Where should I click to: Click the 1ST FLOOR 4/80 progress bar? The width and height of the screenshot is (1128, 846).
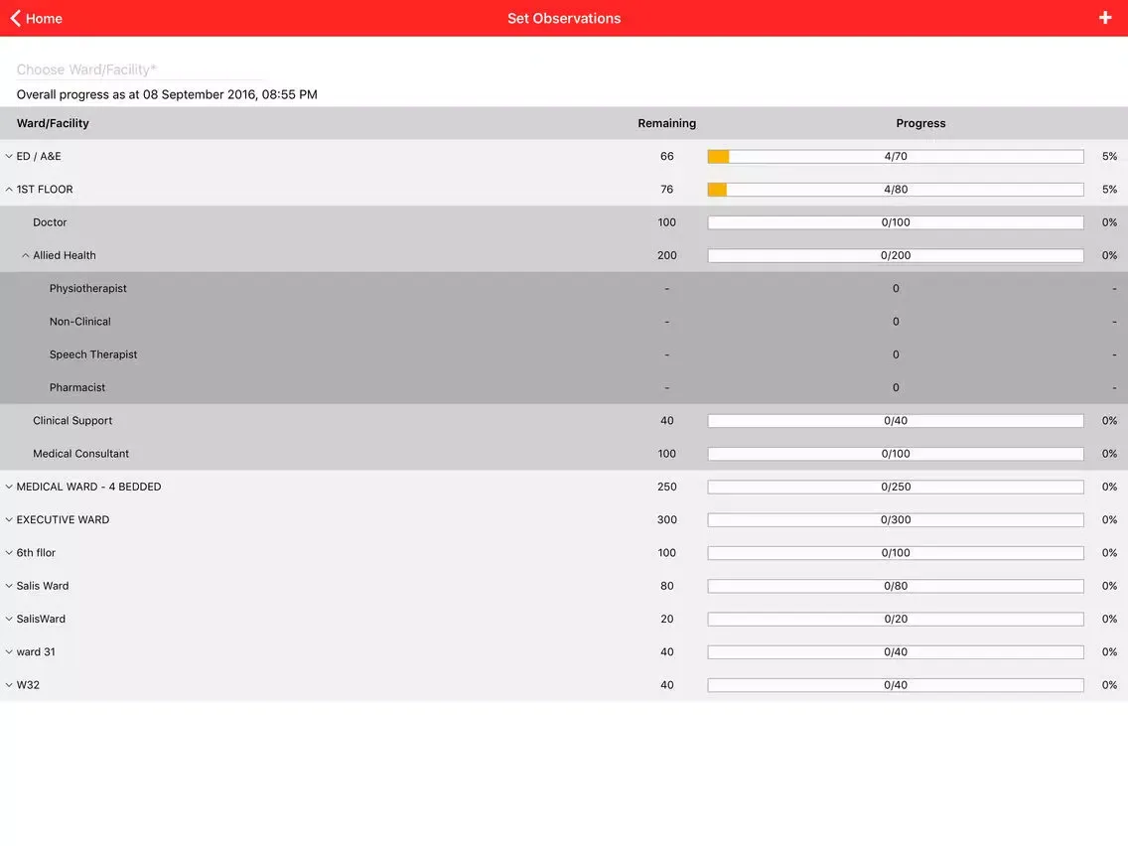point(896,190)
